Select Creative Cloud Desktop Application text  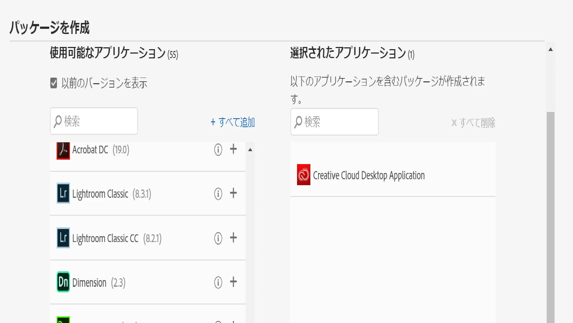click(x=369, y=176)
